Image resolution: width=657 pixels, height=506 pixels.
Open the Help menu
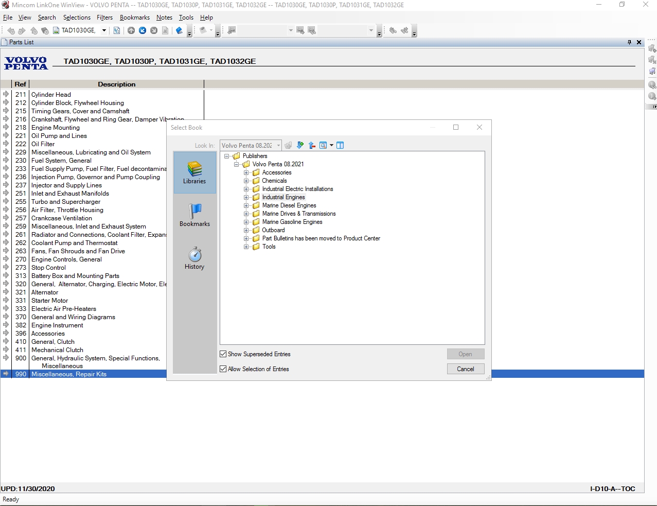pos(206,18)
